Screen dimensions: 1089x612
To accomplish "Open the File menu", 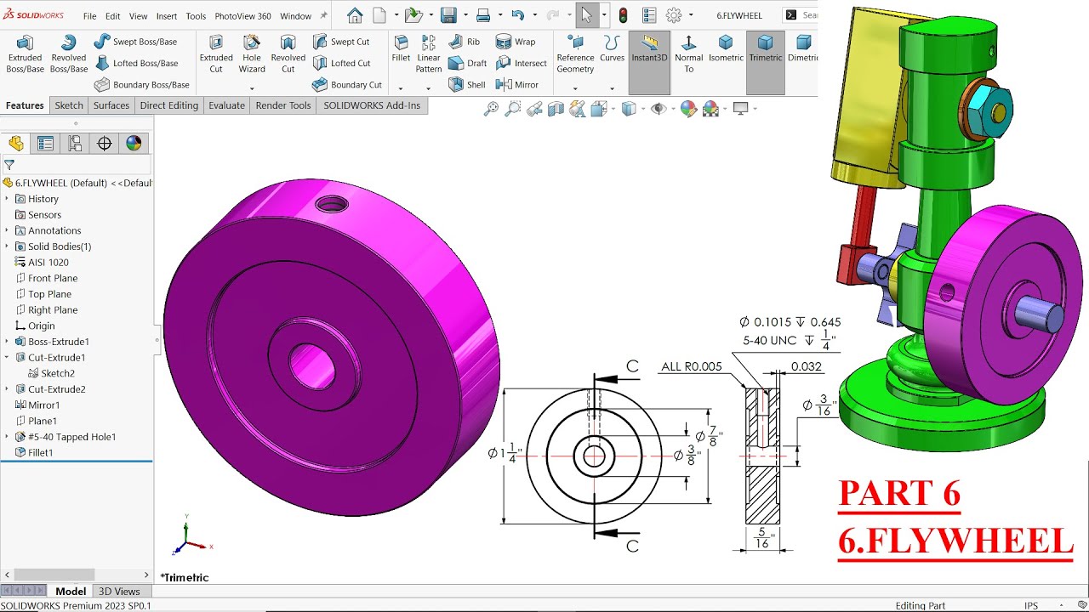I will (89, 16).
